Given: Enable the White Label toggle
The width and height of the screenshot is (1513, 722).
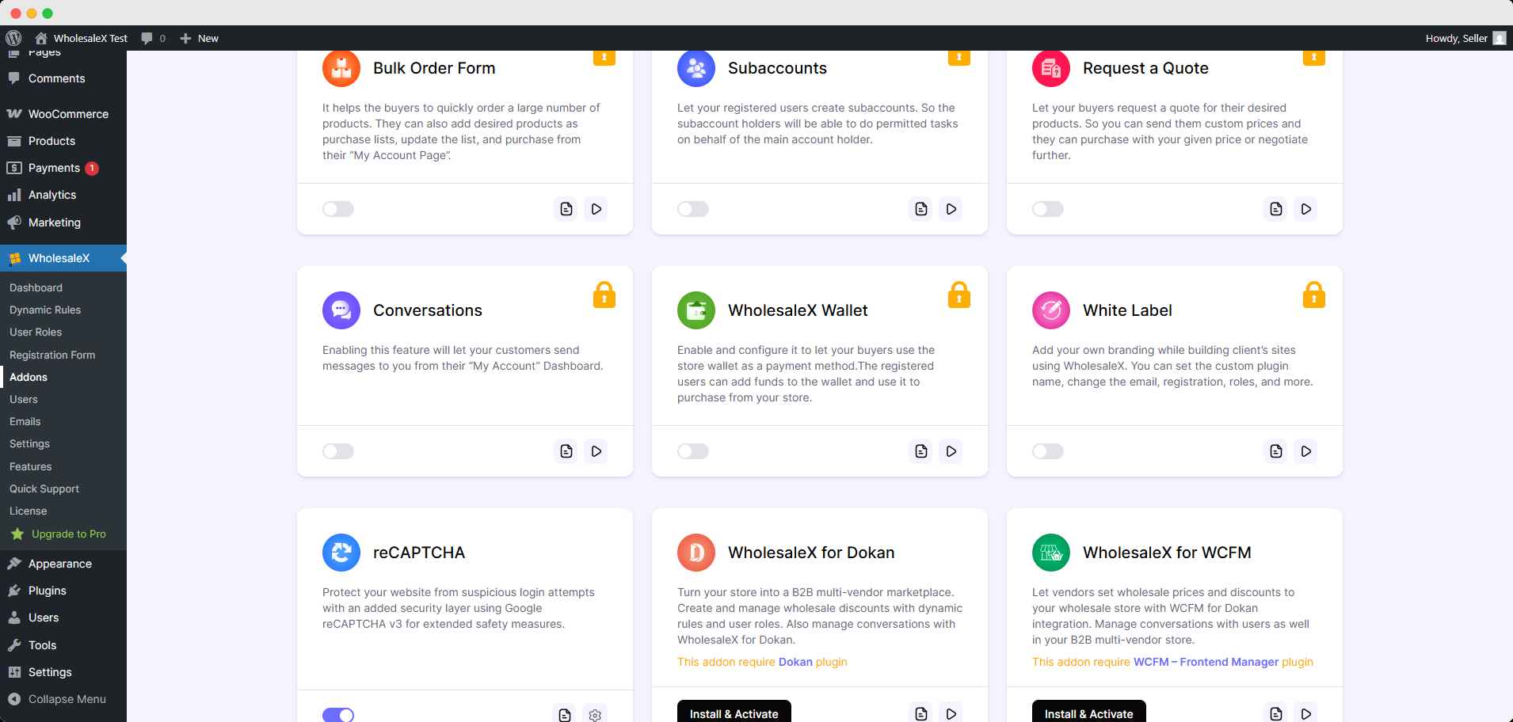Looking at the screenshot, I should pos(1048,451).
